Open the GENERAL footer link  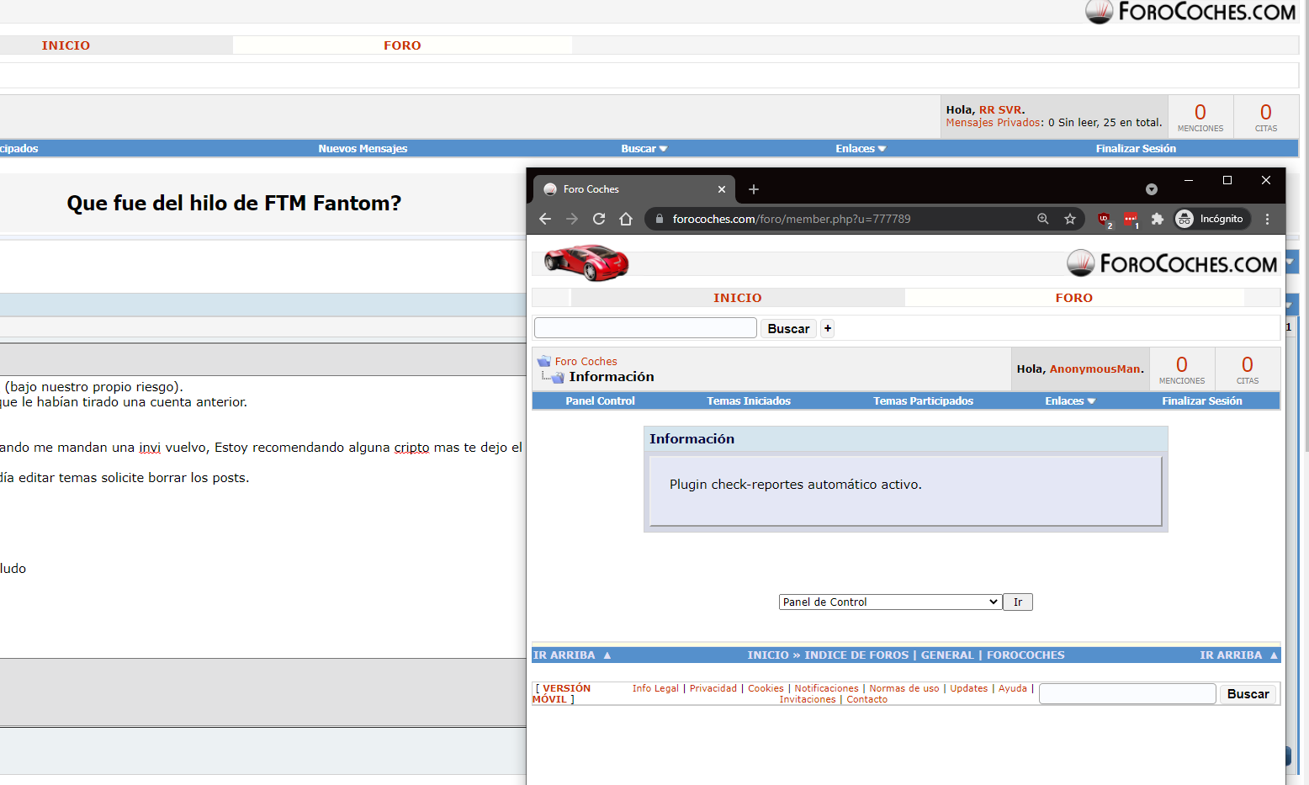[x=947, y=655]
